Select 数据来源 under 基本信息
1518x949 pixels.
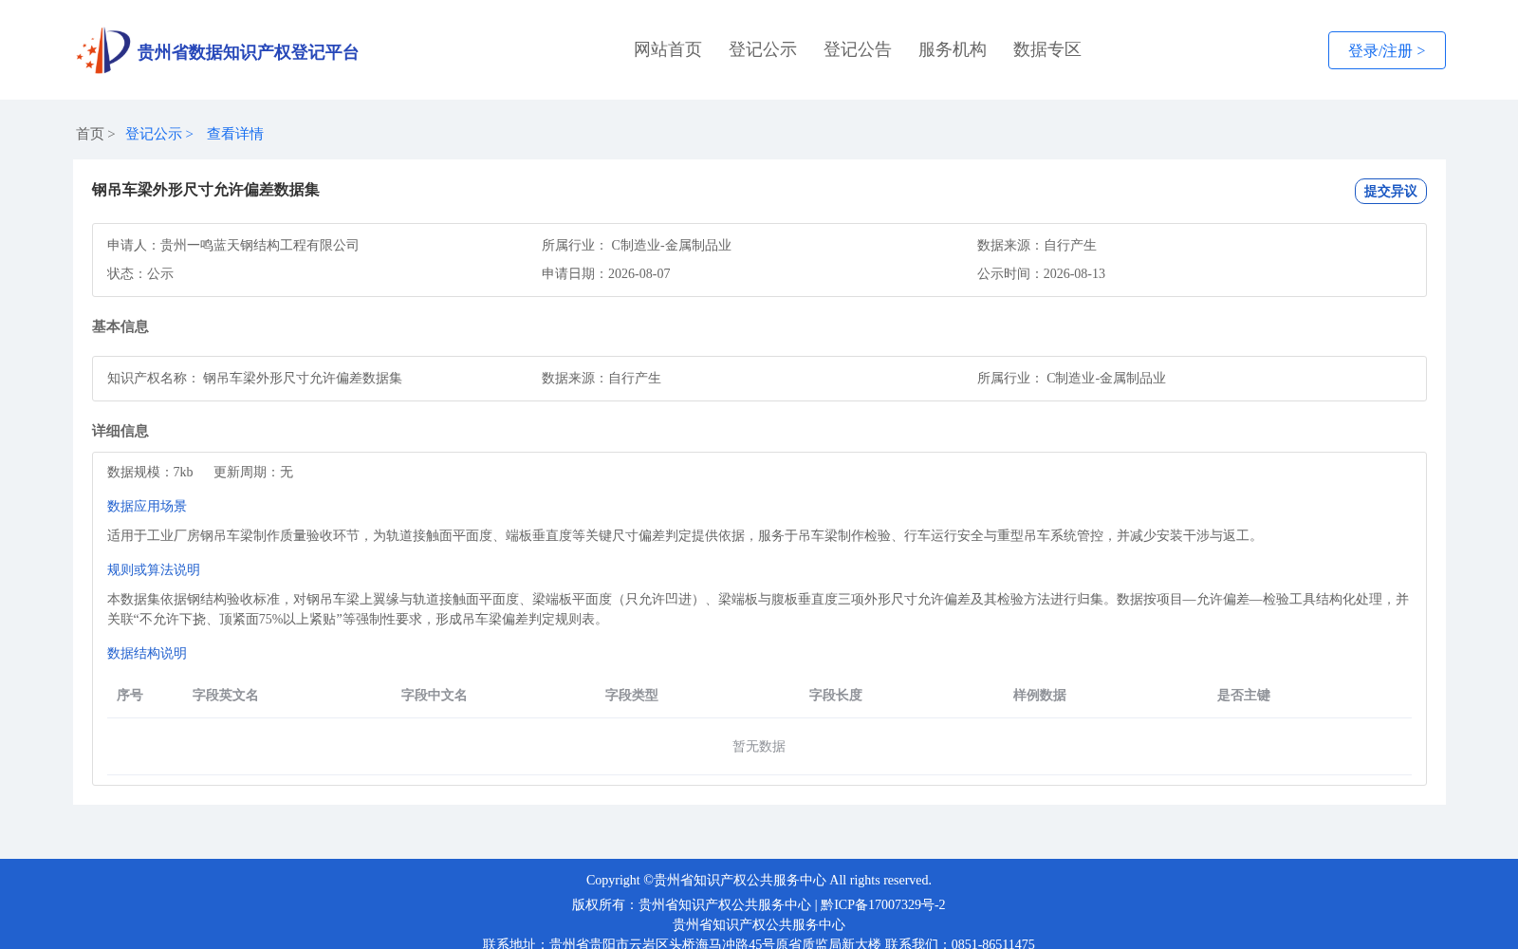tap(602, 378)
